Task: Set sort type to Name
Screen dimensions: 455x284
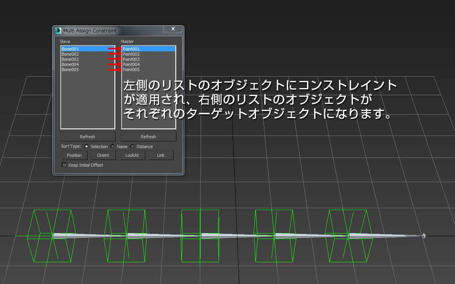Action: tap(112, 146)
